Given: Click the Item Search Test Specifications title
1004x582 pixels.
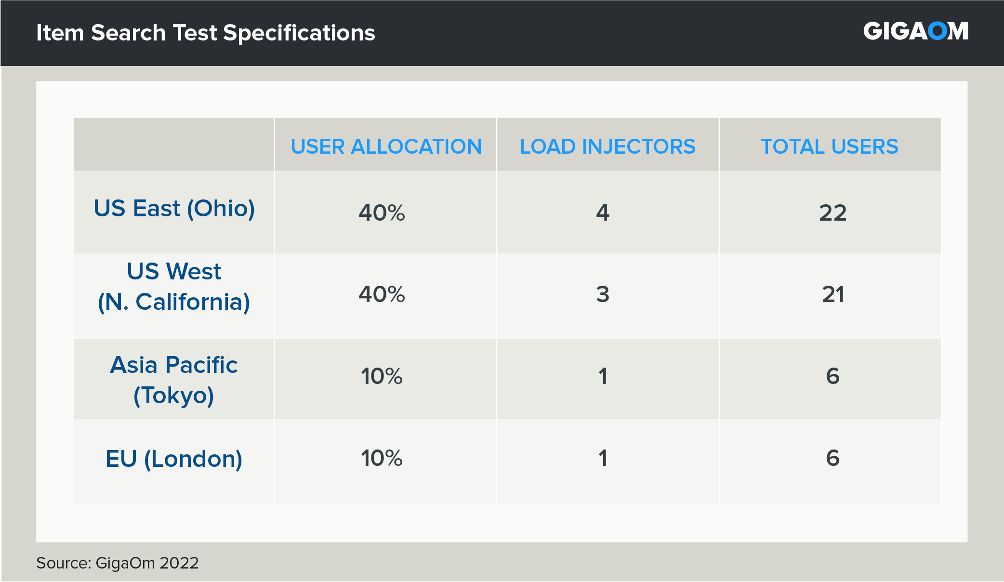Looking at the screenshot, I should [206, 33].
